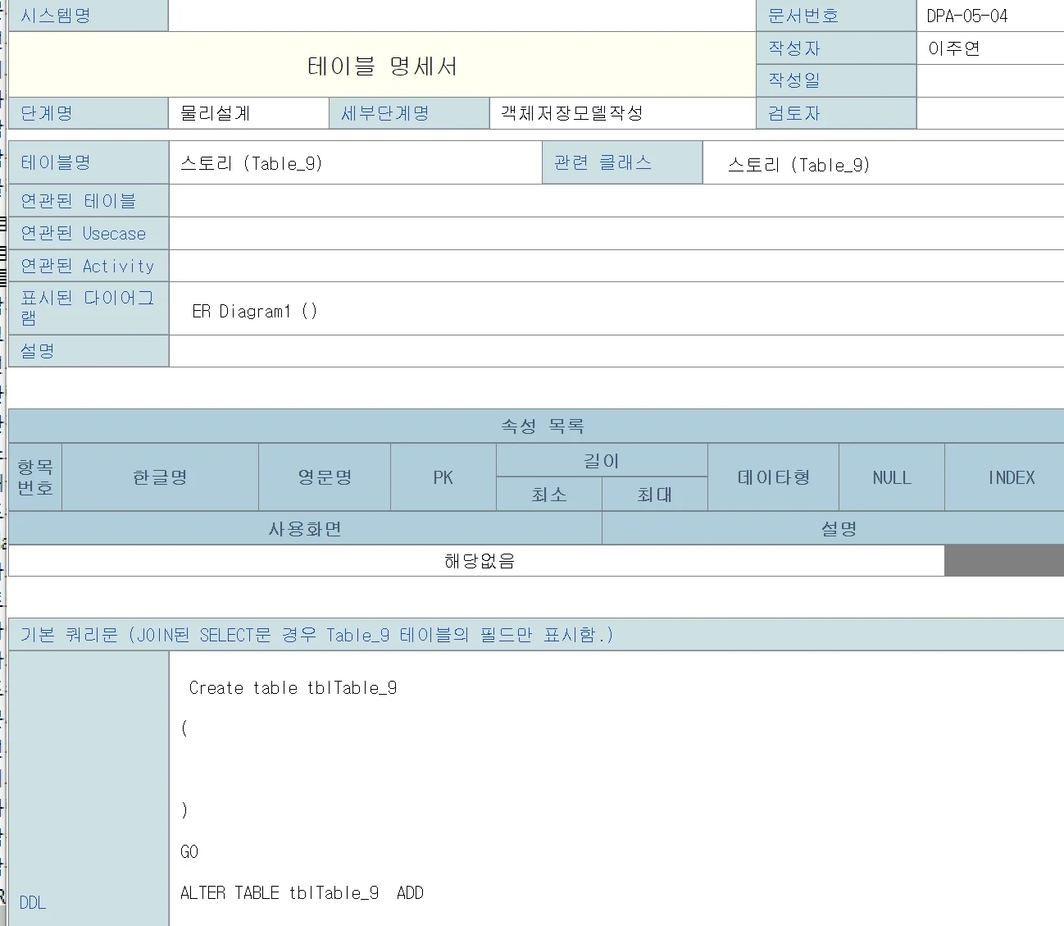The image size is (1064, 926).
Task: Click the DDL label cell
Action: point(88,788)
